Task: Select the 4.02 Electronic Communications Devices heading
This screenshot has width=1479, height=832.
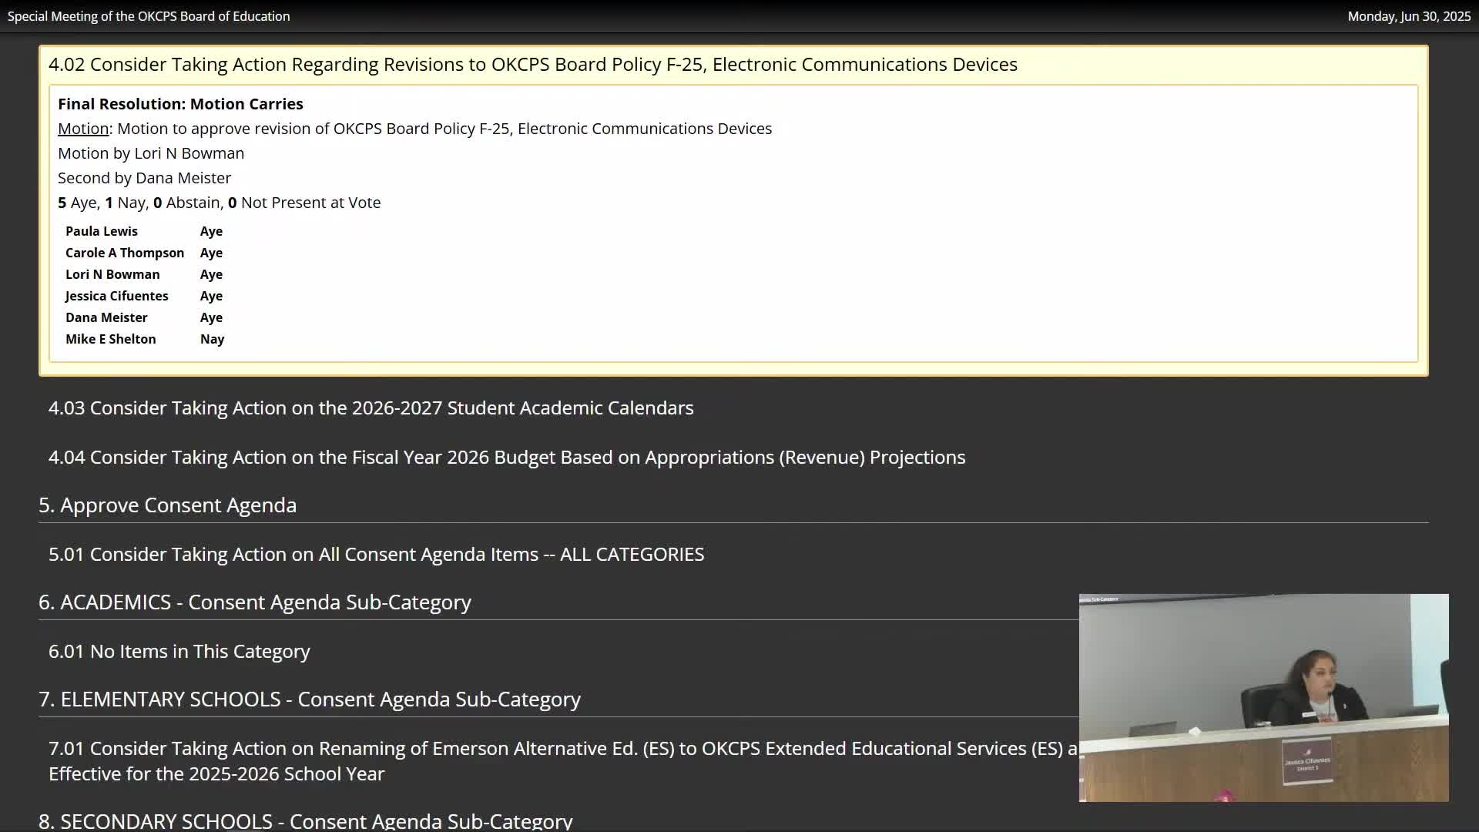Action: pos(532,65)
